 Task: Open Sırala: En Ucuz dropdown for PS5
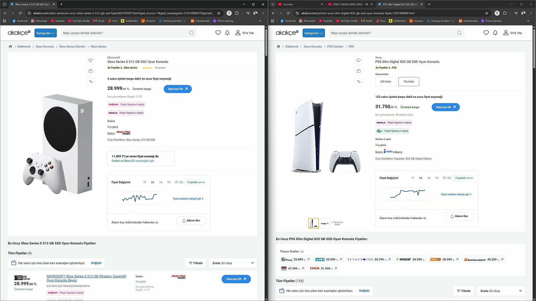(501, 291)
